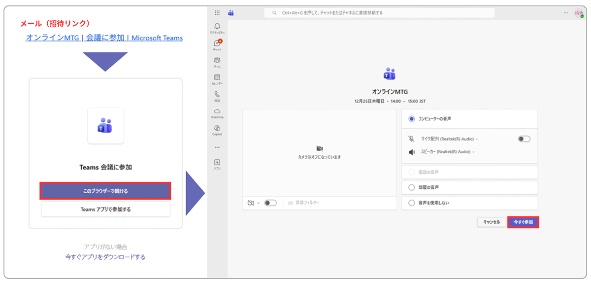591x281 pixels.
Task: Open the camera options chevron dropdown
Action: (x=258, y=203)
